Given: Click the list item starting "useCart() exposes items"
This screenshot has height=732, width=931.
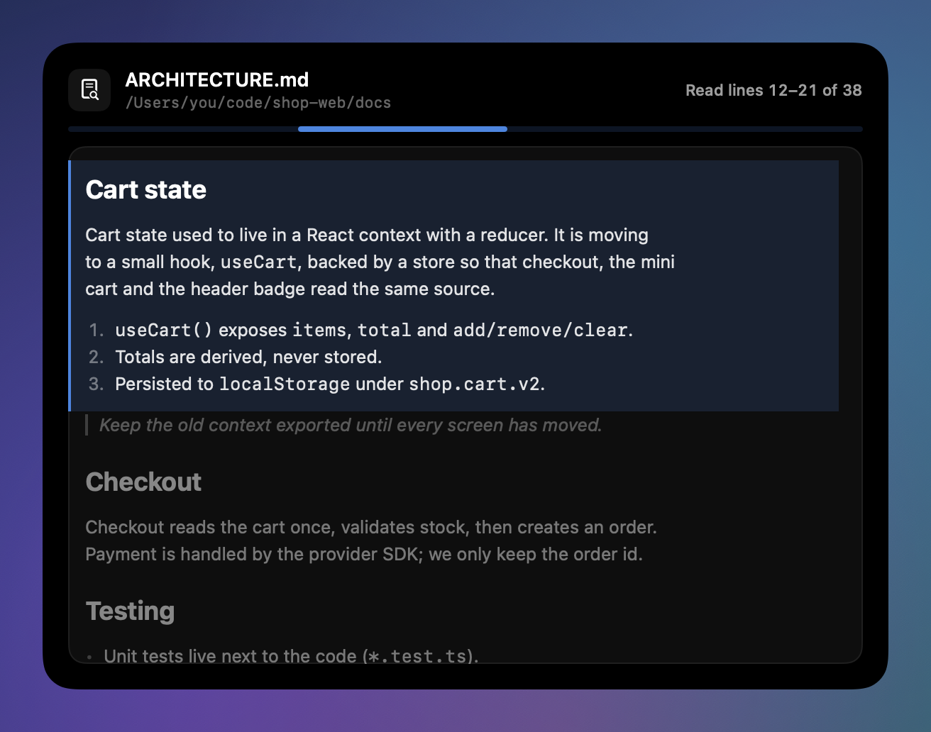Looking at the screenshot, I should click(x=374, y=330).
